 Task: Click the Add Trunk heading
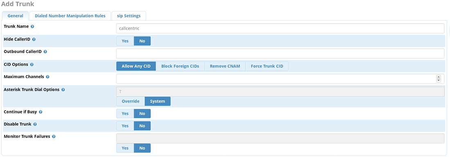(18, 4)
